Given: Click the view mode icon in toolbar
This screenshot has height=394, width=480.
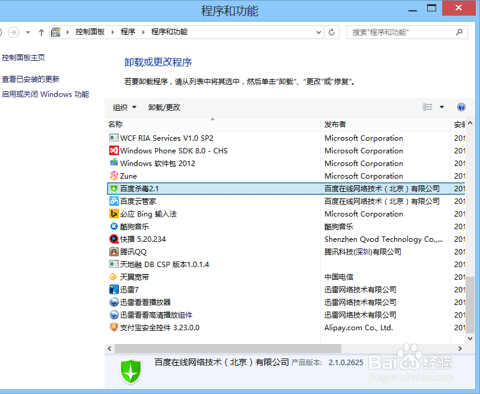Looking at the screenshot, I should [428, 107].
